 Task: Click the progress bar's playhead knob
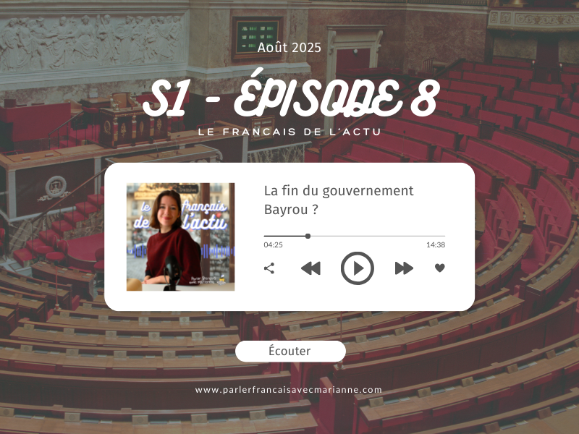[308, 236]
